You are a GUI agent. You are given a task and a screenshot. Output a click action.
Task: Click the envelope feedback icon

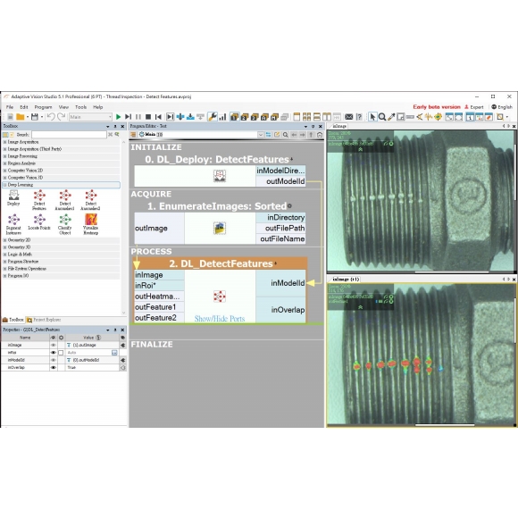coord(349,117)
